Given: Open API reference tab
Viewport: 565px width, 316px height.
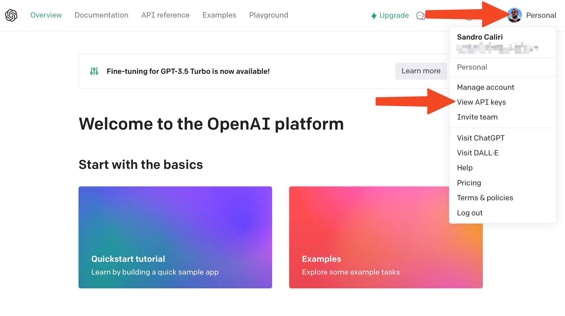Looking at the screenshot, I should 165,15.
